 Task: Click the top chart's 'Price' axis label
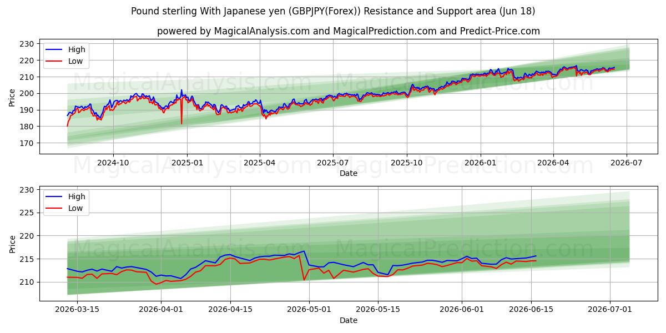(12, 97)
